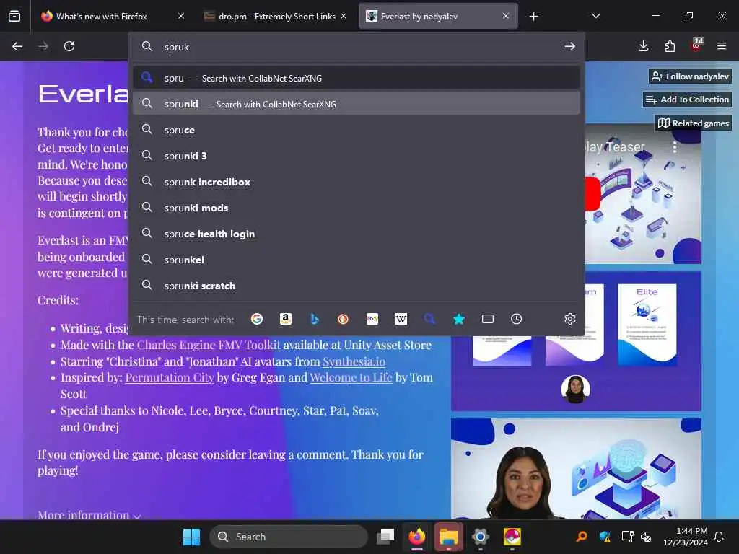Search this time with SearXNG engine icon

(x=430, y=319)
